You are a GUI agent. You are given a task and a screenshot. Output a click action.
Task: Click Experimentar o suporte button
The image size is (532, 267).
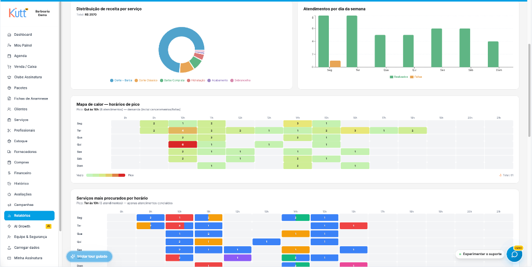[480, 254]
